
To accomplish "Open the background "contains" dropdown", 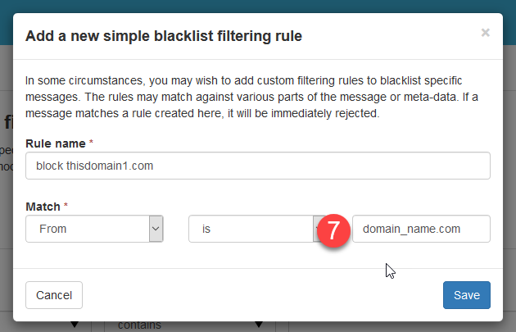I will click(188, 325).
